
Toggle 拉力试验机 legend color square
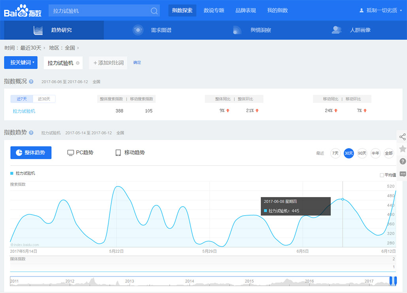12,173
